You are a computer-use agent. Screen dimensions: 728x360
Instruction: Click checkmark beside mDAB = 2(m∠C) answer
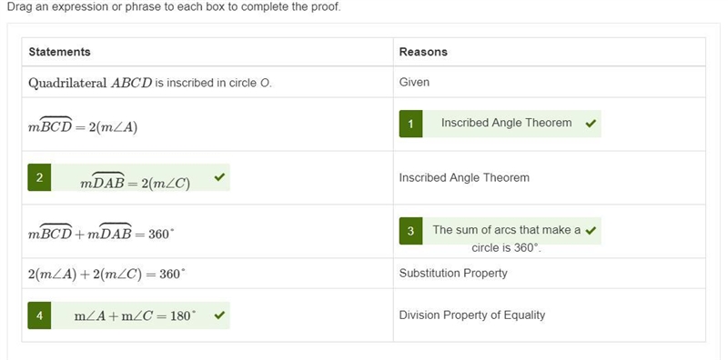coord(219,177)
